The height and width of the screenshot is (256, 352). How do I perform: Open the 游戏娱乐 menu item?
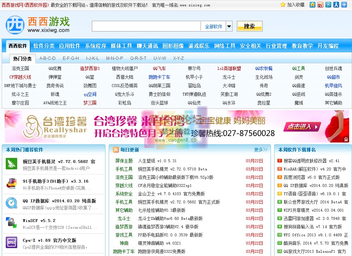(x=199, y=46)
